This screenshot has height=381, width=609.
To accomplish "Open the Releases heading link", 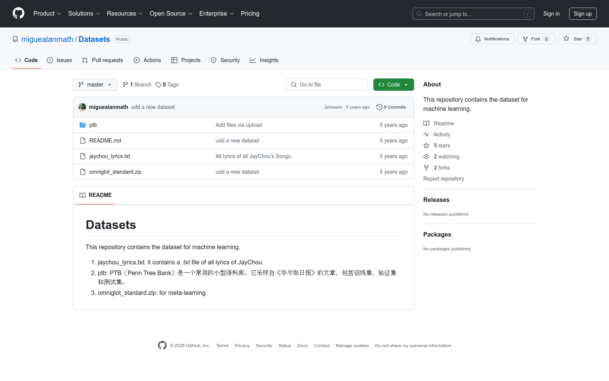I will (436, 200).
